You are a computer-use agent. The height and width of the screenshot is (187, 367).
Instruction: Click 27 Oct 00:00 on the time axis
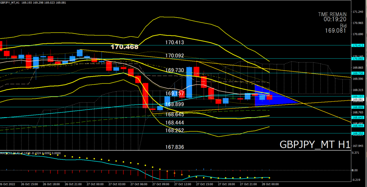[95, 184]
